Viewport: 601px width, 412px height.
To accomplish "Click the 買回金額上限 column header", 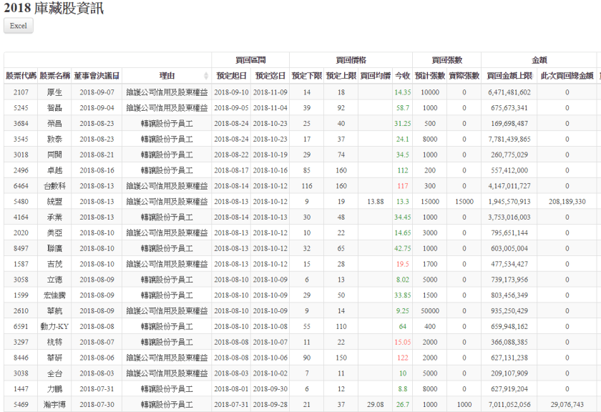I will coord(509,75).
